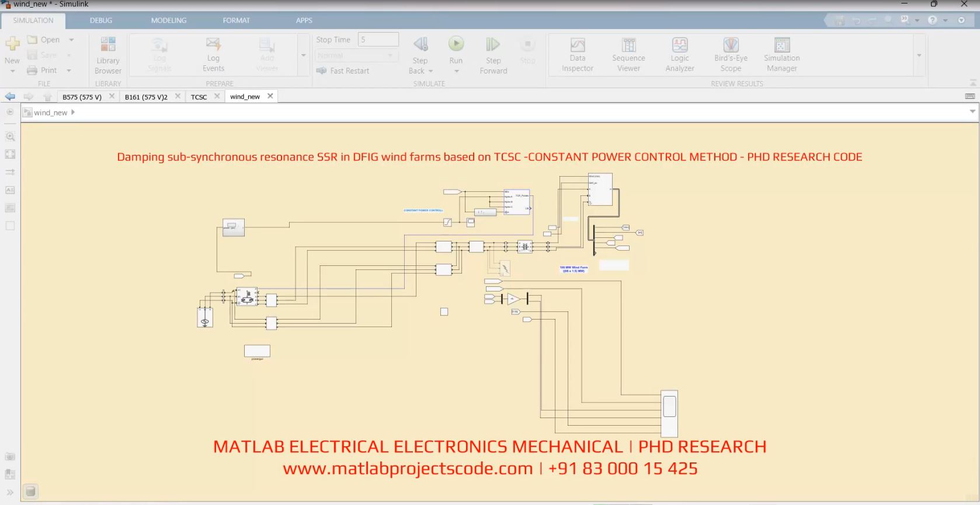The height and width of the screenshot is (505, 980).
Task: Expand the Review Results gallery arrow
Action: pyautogui.click(x=919, y=55)
